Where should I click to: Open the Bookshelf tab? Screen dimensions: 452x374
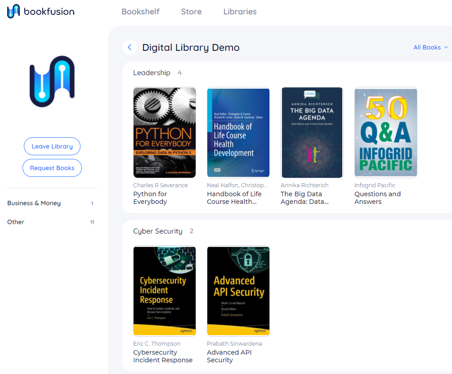tap(140, 12)
